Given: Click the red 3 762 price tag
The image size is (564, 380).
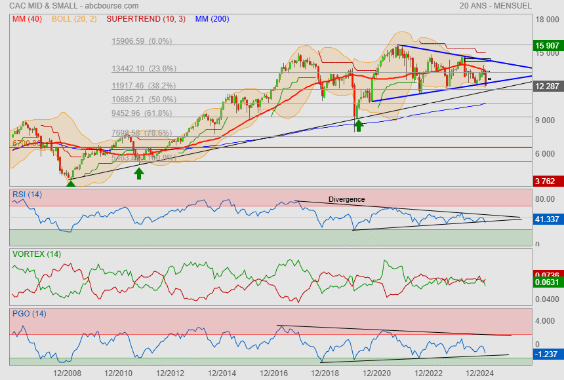Looking at the screenshot, I should pos(548,181).
